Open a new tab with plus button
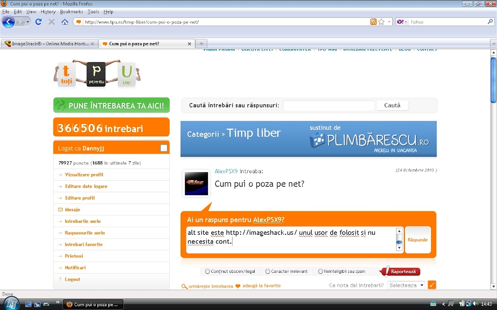The height and width of the screenshot is (310, 497). coord(201,43)
